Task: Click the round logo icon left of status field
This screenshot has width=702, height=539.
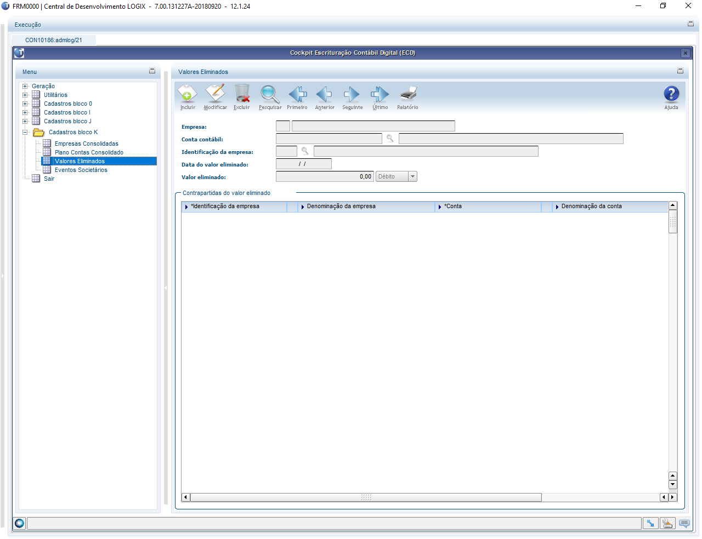Action: click(20, 523)
